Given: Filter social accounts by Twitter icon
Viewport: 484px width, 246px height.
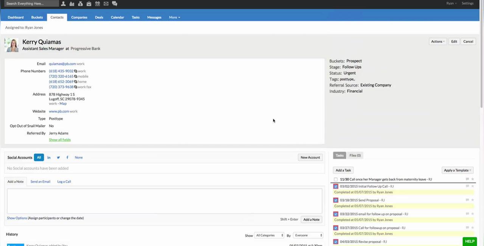Looking at the screenshot, I should (58, 157).
